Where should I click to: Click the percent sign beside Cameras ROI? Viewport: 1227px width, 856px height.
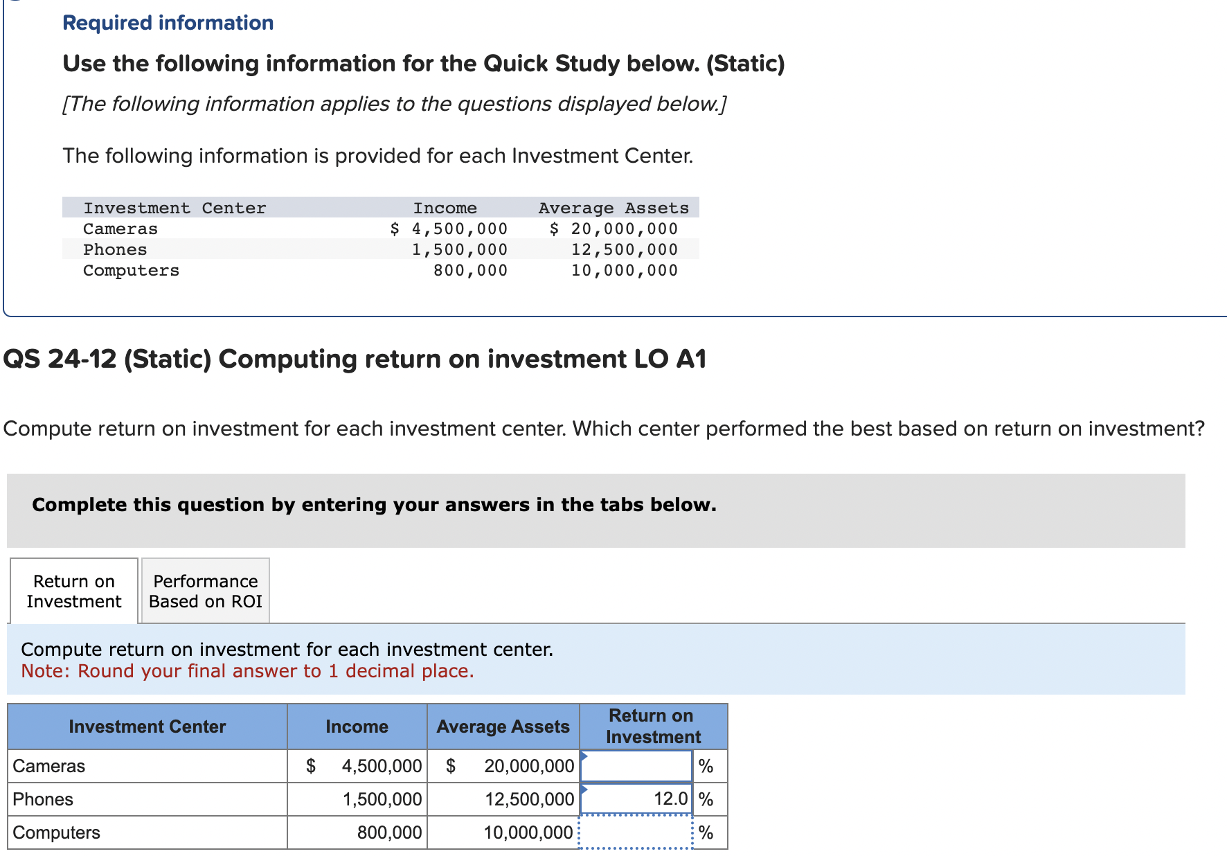[x=706, y=765]
